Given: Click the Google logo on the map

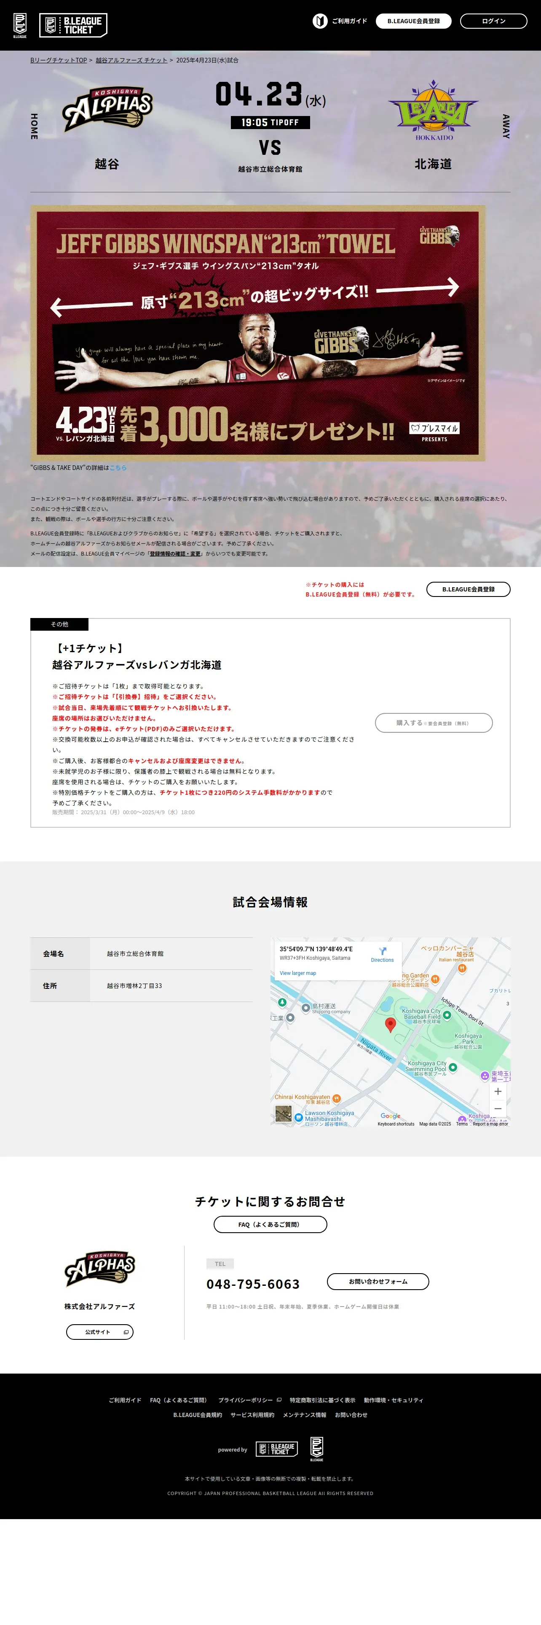Looking at the screenshot, I should pyautogui.click(x=391, y=1116).
